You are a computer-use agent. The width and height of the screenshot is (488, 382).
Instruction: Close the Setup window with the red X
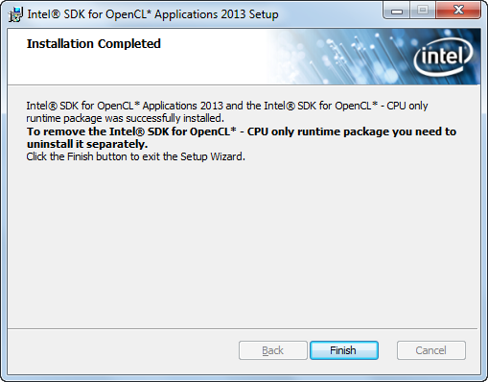click(x=458, y=11)
